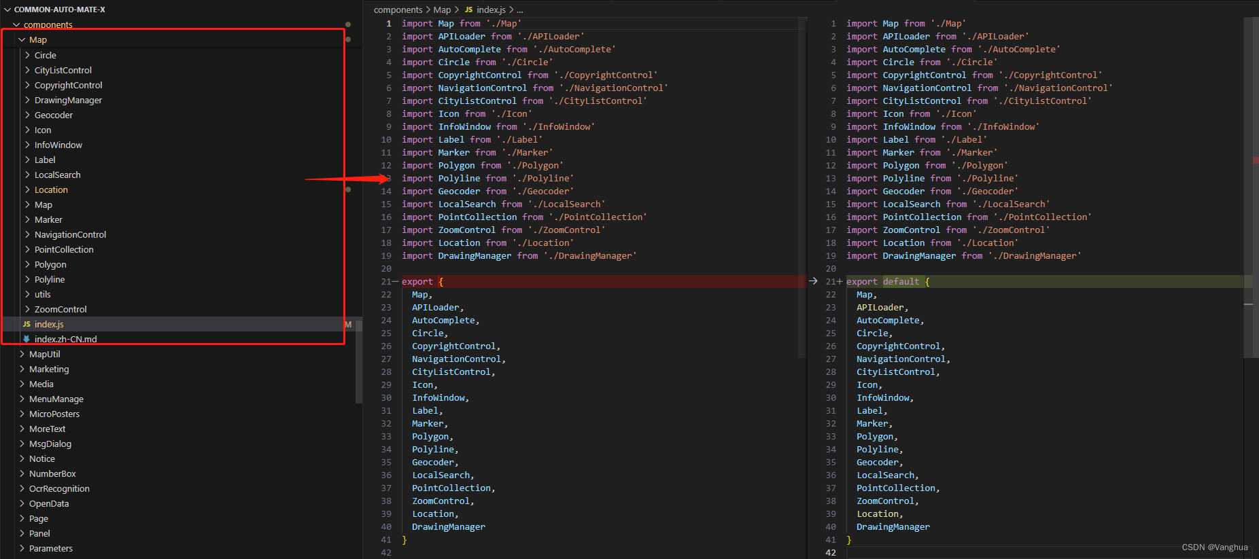Open index.zh-CN.md file
This screenshot has width=1259, height=559.
(65, 339)
